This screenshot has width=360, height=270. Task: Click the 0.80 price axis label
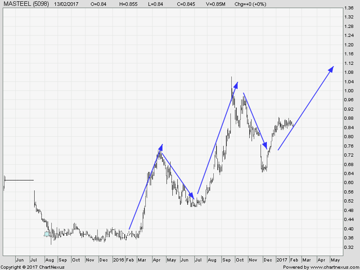[x=349, y=137]
